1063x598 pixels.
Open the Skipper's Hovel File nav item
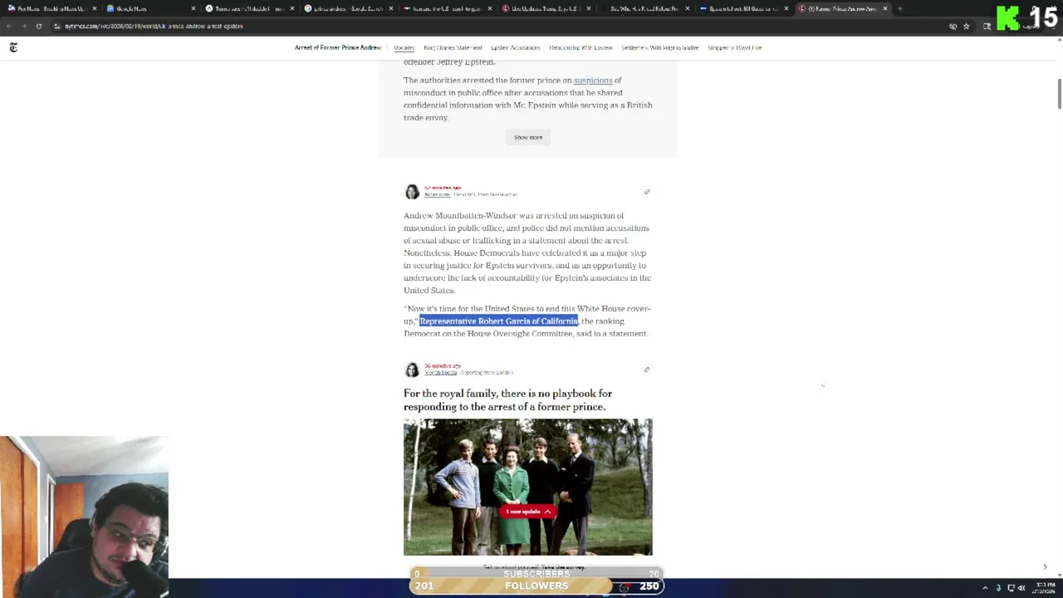click(x=735, y=47)
